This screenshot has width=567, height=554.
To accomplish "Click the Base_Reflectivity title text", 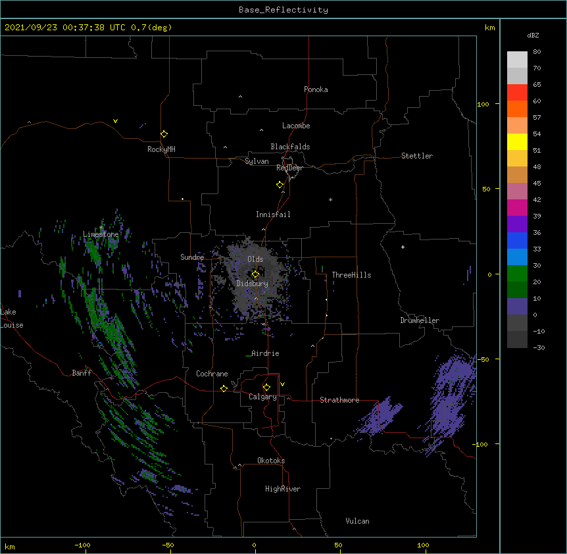I will 283,10.
